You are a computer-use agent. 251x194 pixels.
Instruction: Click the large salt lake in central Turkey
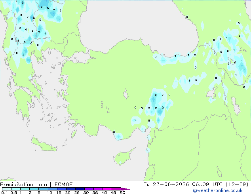click(126, 94)
